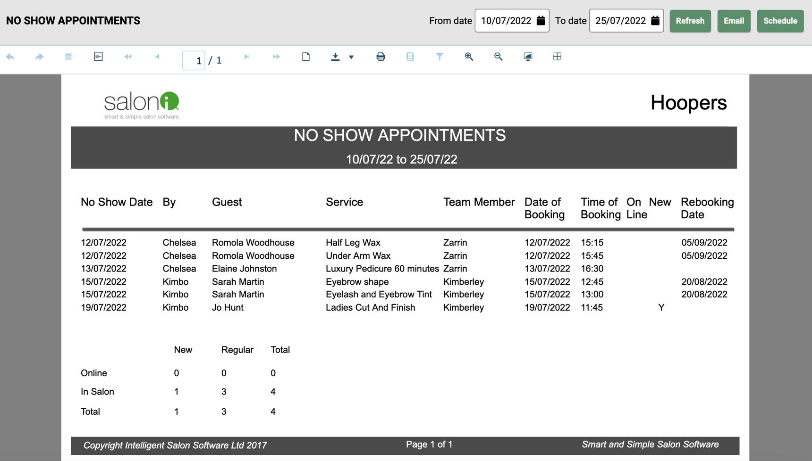This screenshot has width=812, height=461.
Task: Go to the last page
Action: [246, 57]
